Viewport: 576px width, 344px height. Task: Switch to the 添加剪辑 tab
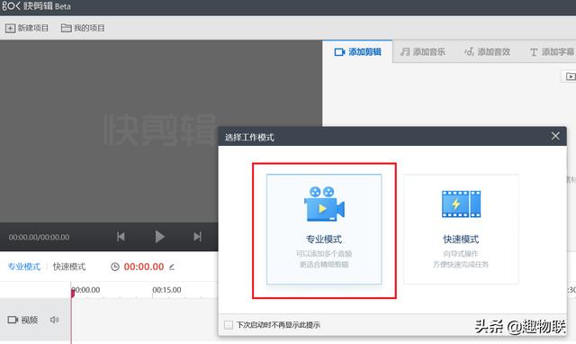(357, 52)
